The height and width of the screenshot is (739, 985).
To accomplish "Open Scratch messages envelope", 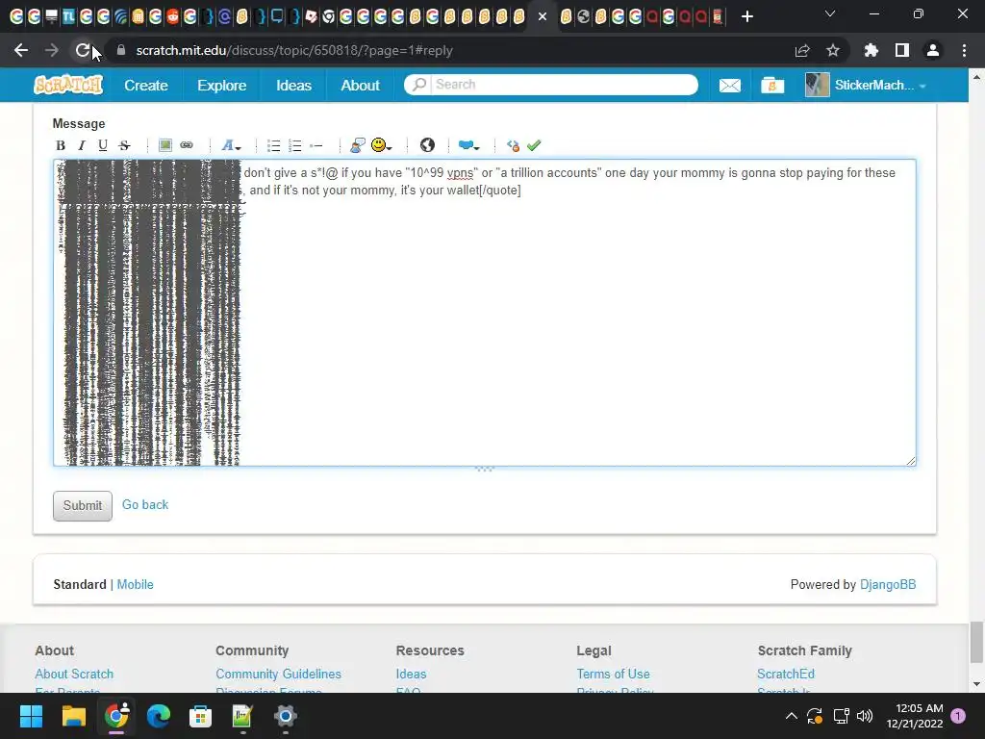I will click(729, 86).
